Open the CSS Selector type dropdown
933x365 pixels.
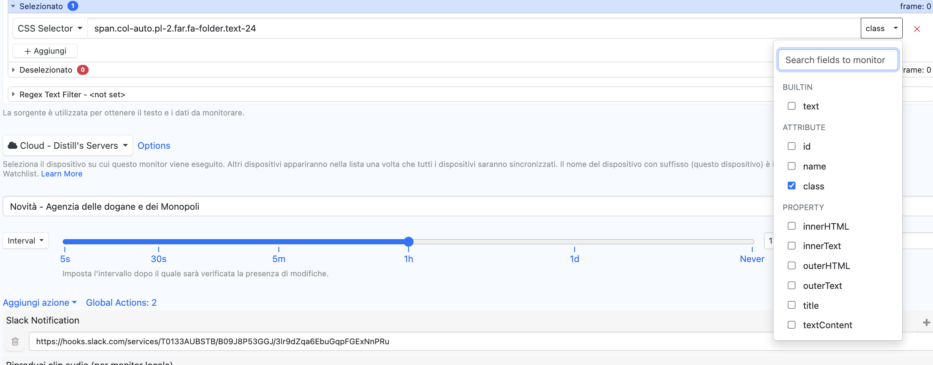click(x=50, y=29)
